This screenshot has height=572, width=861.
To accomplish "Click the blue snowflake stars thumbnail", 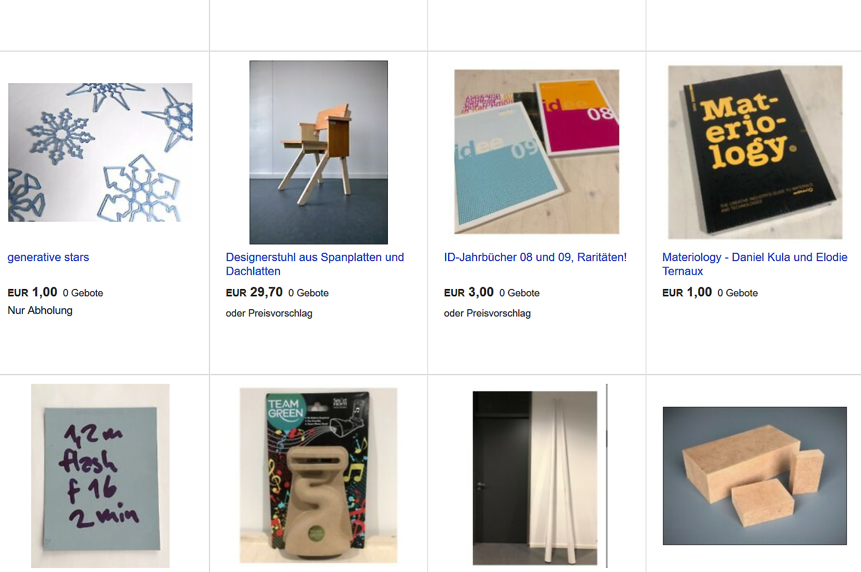I will [100, 152].
